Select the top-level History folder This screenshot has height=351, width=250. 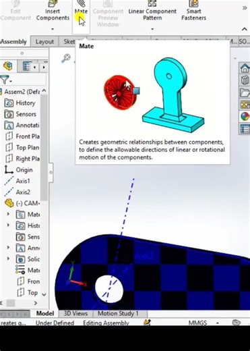(20, 103)
